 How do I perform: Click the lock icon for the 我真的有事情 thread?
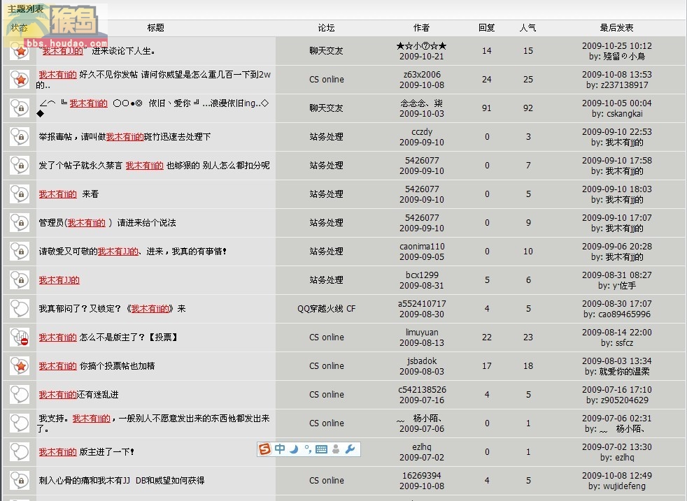(20, 251)
